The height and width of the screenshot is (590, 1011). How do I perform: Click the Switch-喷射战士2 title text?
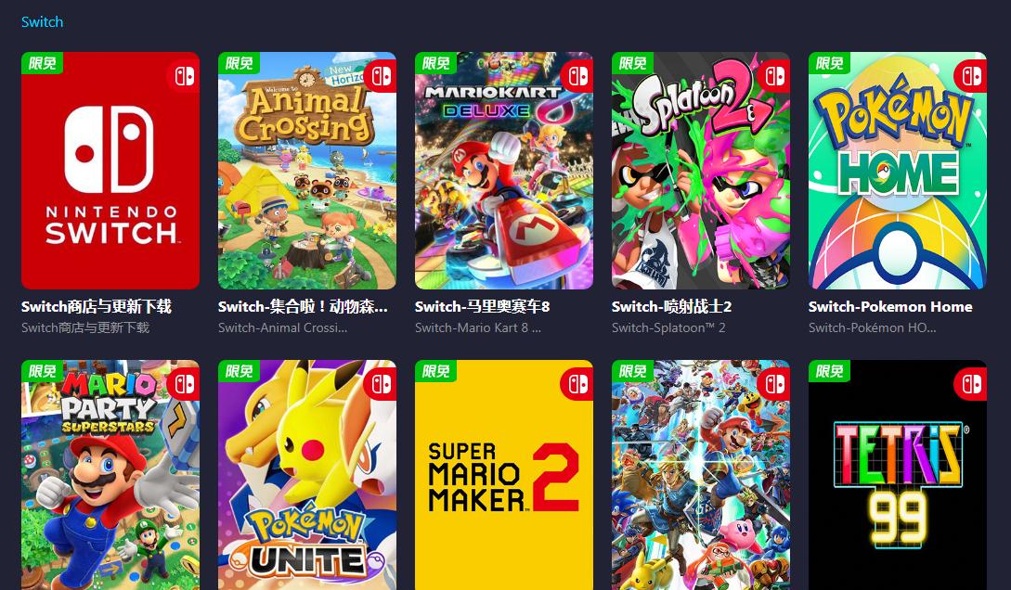[671, 306]
